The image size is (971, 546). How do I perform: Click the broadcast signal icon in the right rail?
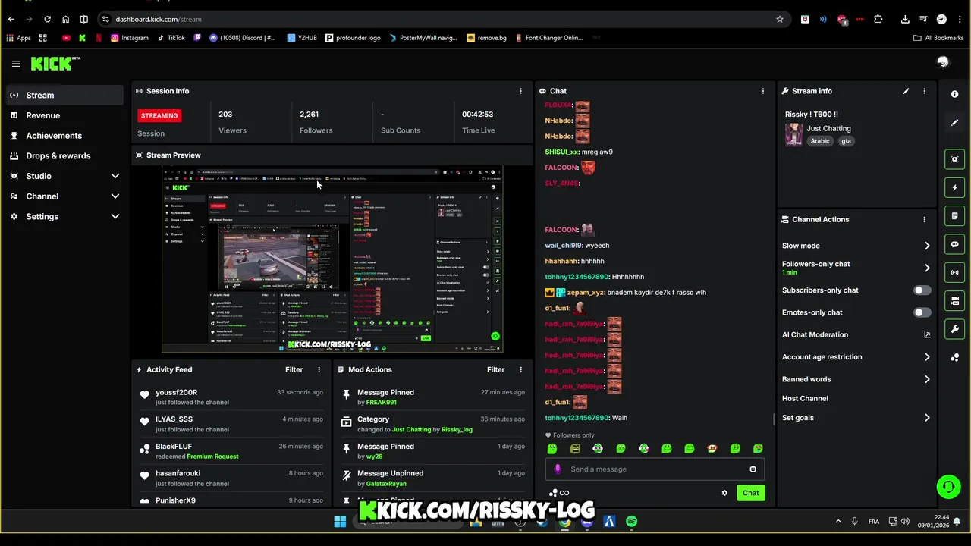coord(954,272)
